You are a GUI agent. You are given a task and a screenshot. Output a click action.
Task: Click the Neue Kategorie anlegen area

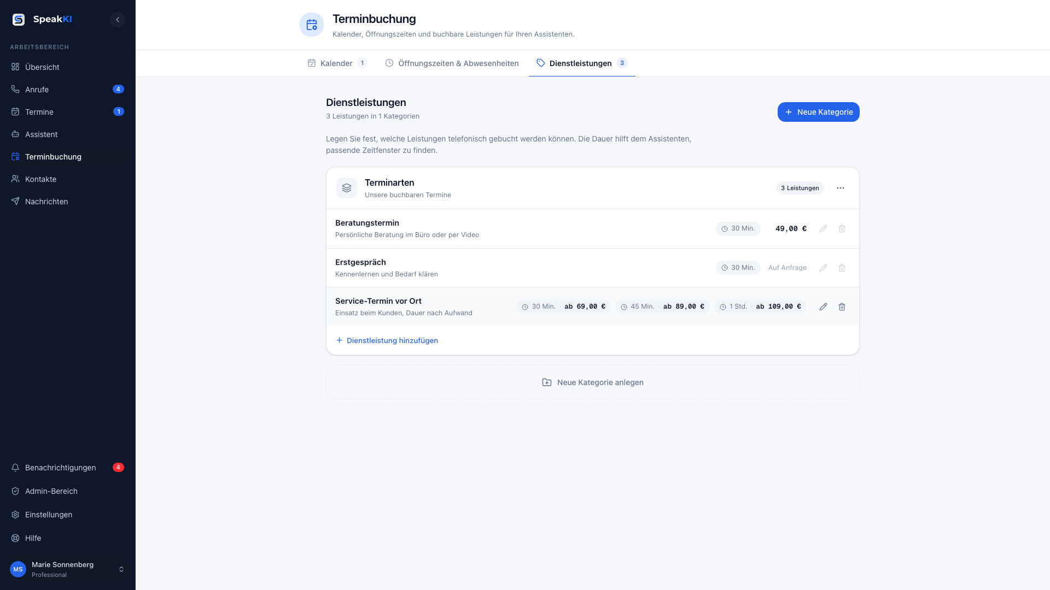(x=592, y=382)
